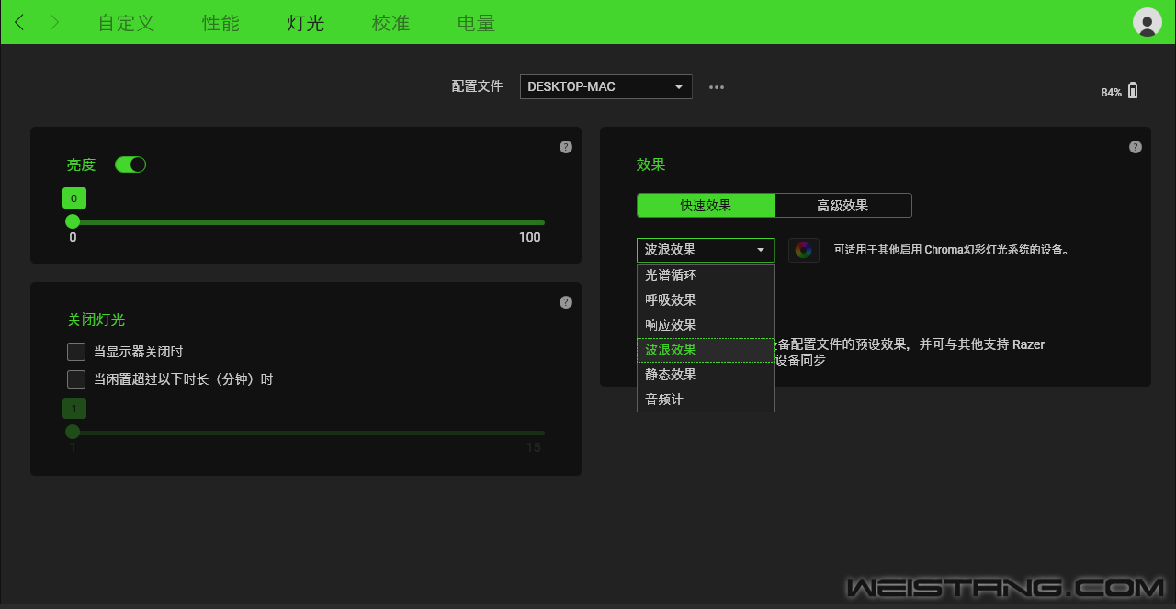Open the user account profile icon

pos(1147,22)
